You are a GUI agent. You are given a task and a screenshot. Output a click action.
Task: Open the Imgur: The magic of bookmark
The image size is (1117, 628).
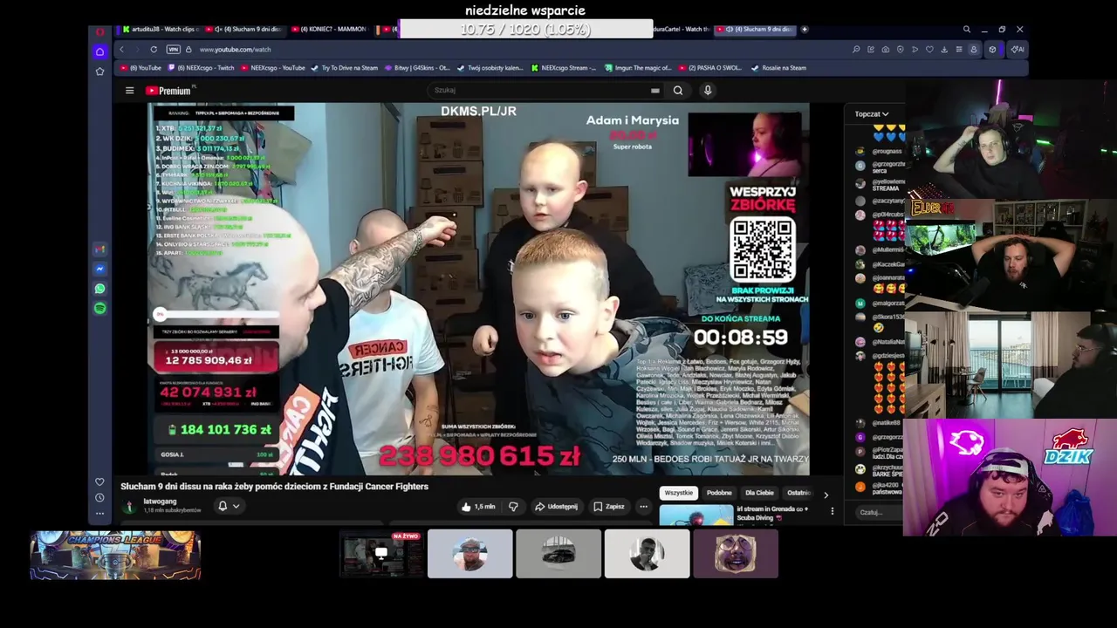point(638,68)
